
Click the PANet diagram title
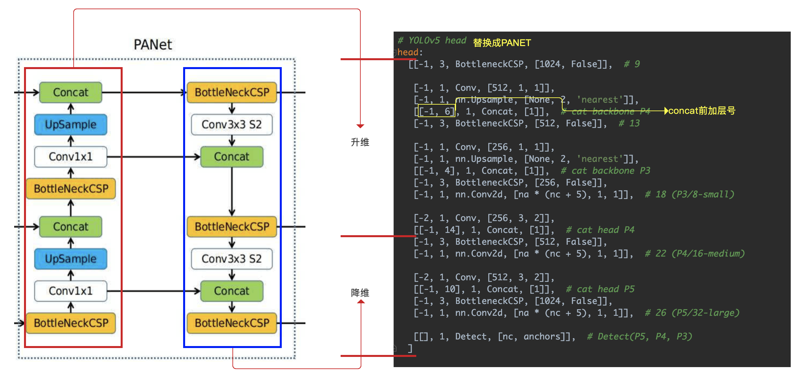click(153, 45)
